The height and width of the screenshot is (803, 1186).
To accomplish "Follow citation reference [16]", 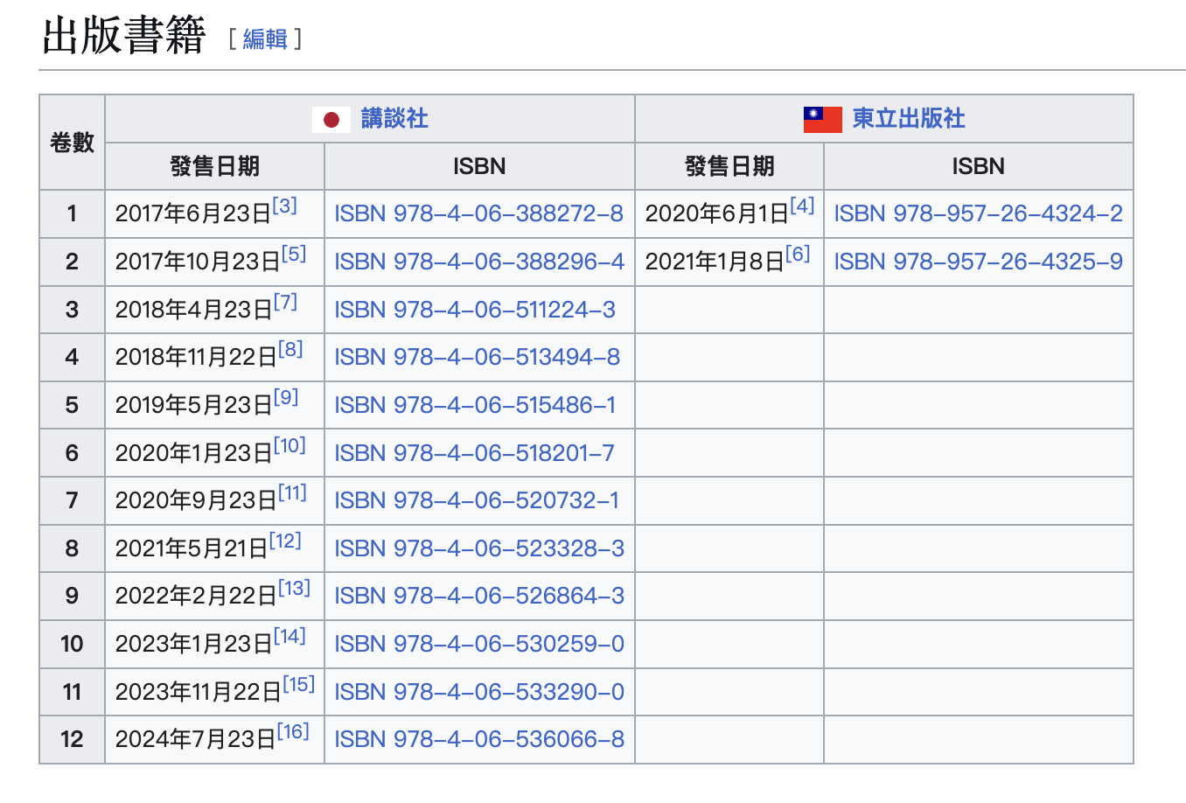I will point(294,732).
